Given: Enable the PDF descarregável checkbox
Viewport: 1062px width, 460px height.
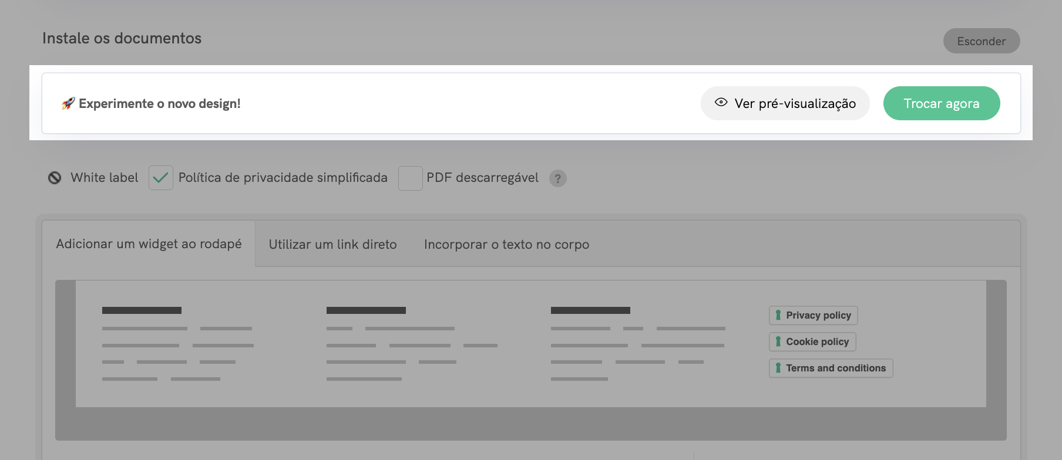Looking at the screenshot, I should [x=410, y=178].
